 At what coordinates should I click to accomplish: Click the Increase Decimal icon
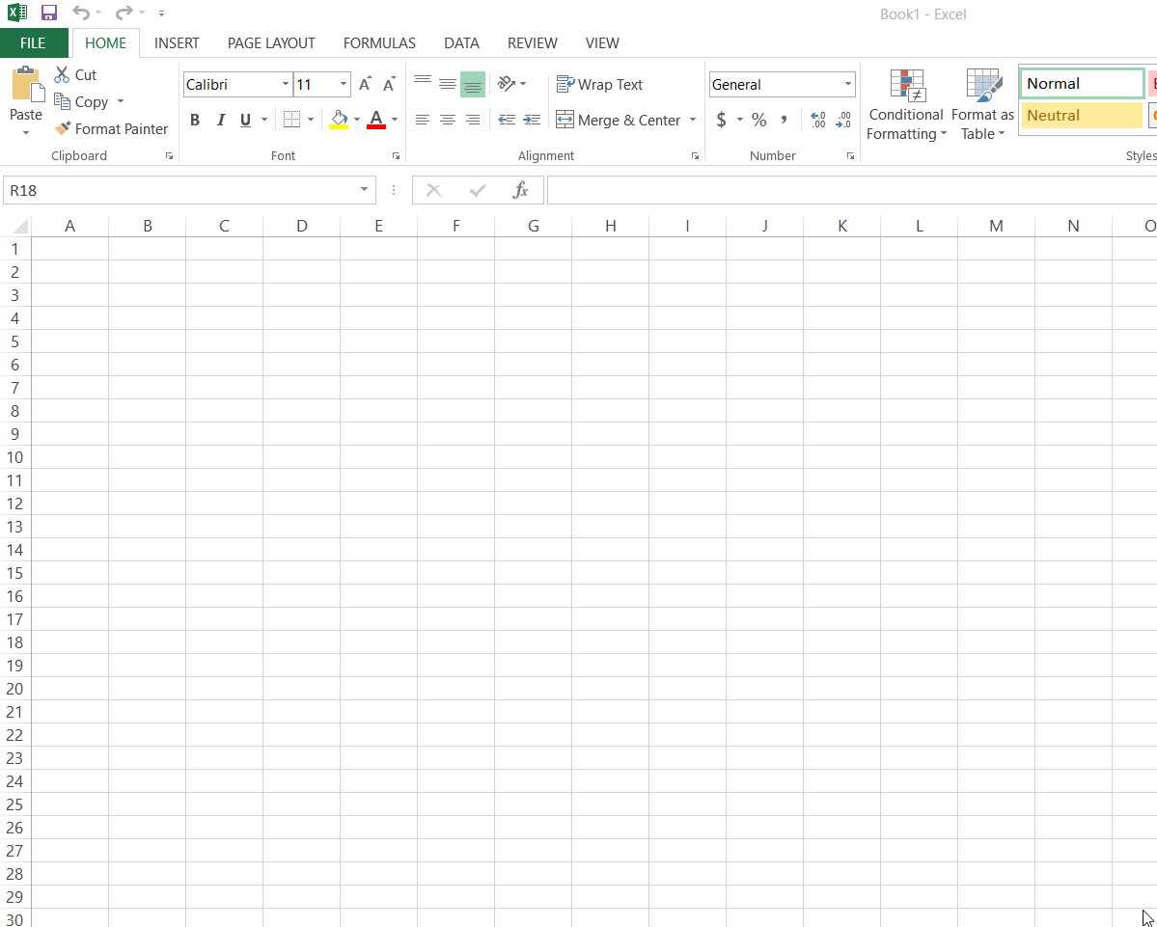coord(818,120)
